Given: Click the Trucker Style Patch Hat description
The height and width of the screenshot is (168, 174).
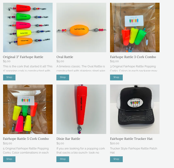Looking at the screenshot, I should click(133, 150).
